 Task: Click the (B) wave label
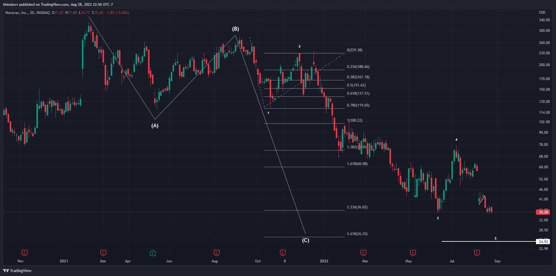236,29
